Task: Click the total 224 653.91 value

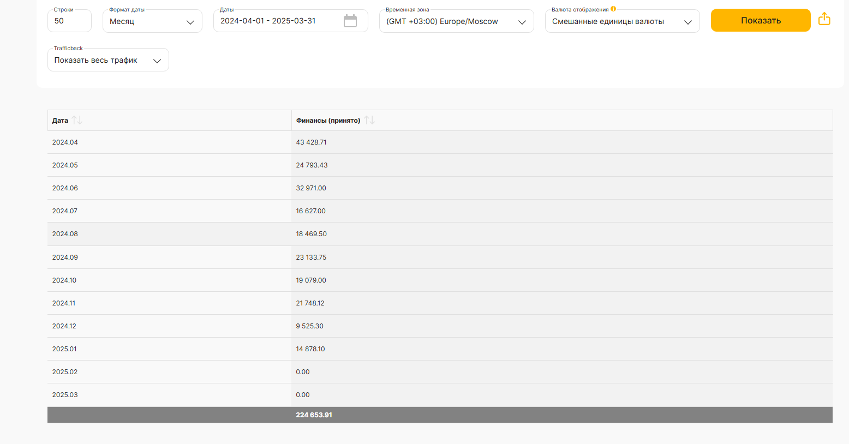Action: (x=314, y=415)
